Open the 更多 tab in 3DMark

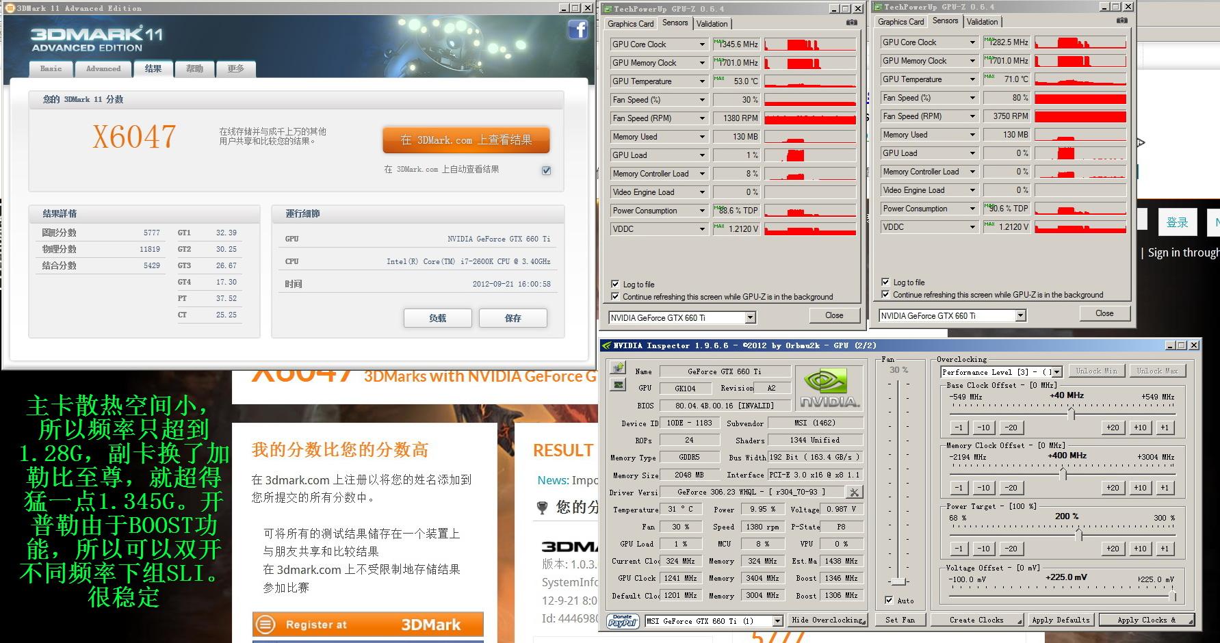tap(236, 68)
